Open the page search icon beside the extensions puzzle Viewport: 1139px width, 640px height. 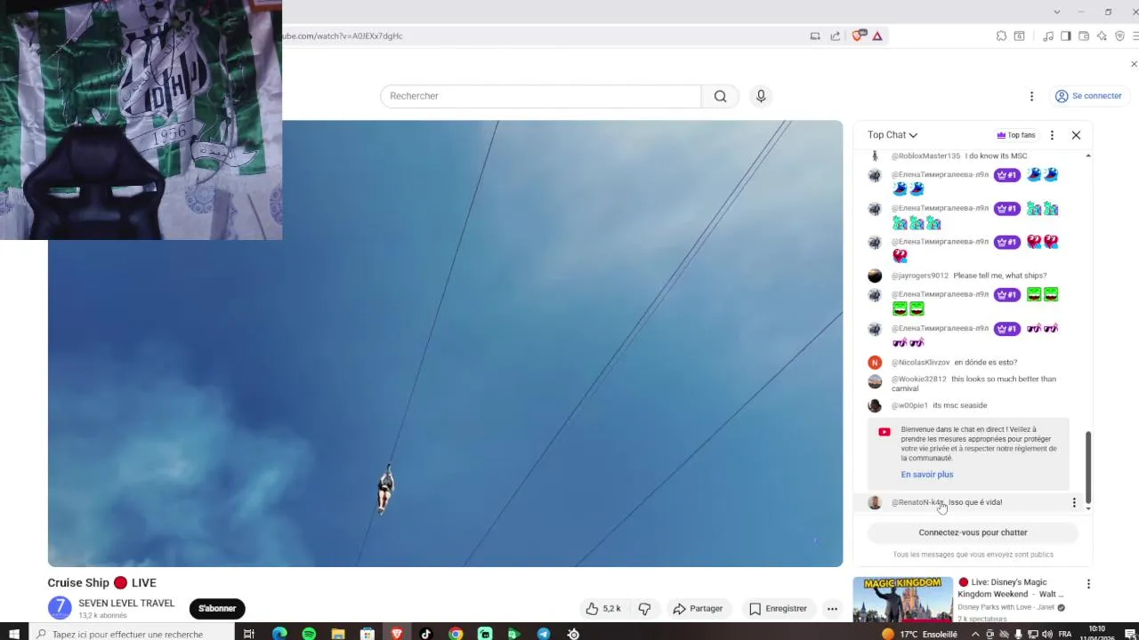click(x=1020, y=36)
